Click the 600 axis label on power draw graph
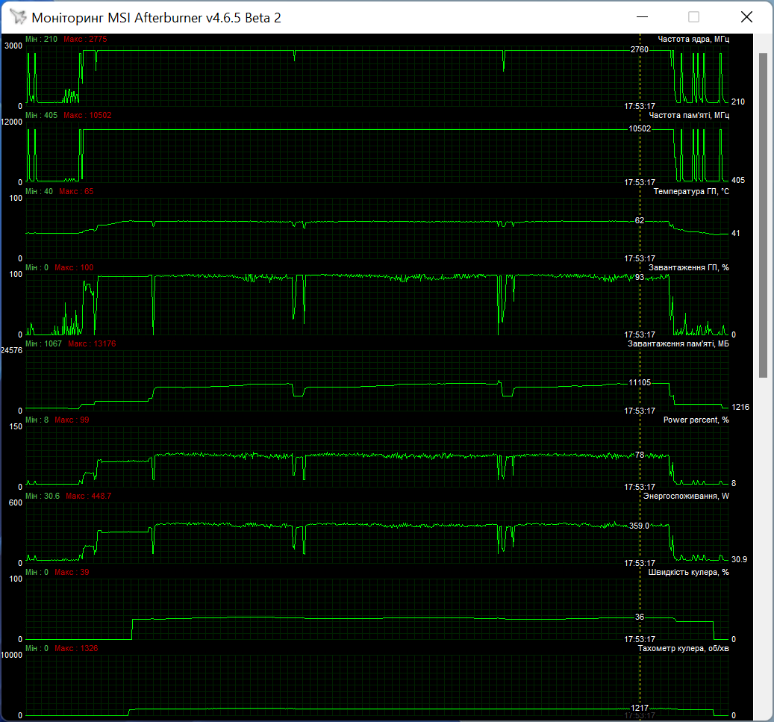Screen dimensions: 774x722 pyautogui.click(x=16, y=502)
